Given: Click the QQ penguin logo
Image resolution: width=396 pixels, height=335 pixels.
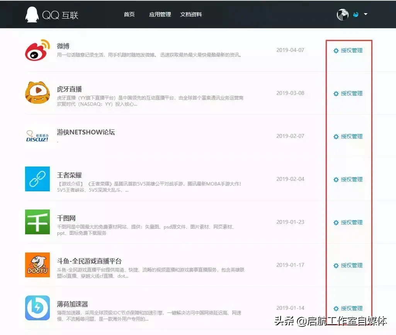Looking at the screenshot, I should click(32, 14).
